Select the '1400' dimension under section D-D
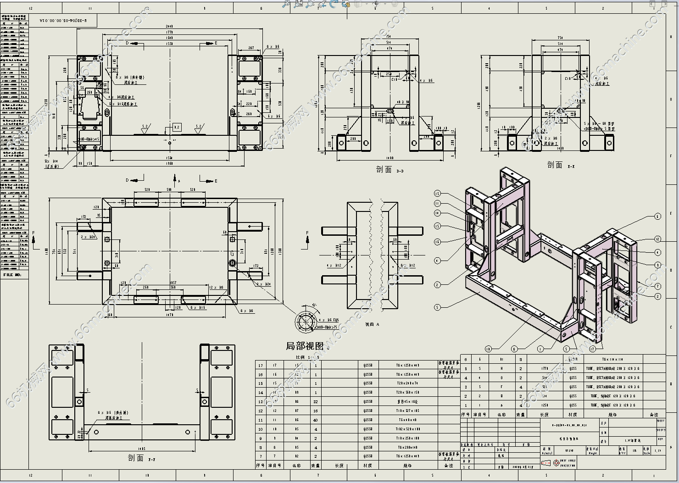 click(x=390, y=157)
